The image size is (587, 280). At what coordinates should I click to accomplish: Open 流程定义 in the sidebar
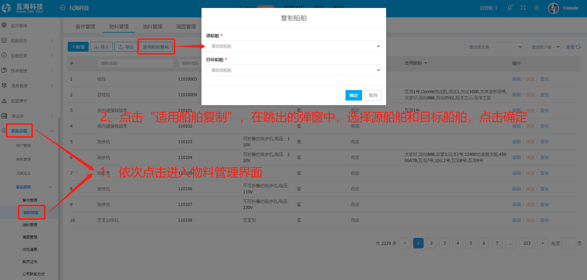click(x=23, y=173)
